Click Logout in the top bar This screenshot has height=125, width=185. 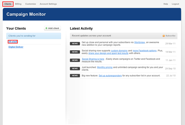(175, 4)
